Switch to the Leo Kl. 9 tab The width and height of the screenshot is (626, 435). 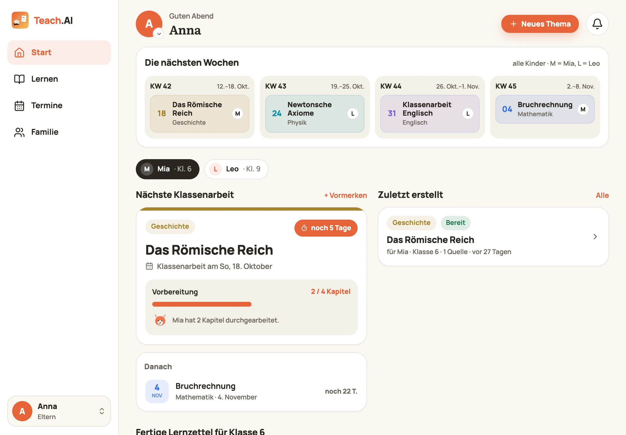236,169
